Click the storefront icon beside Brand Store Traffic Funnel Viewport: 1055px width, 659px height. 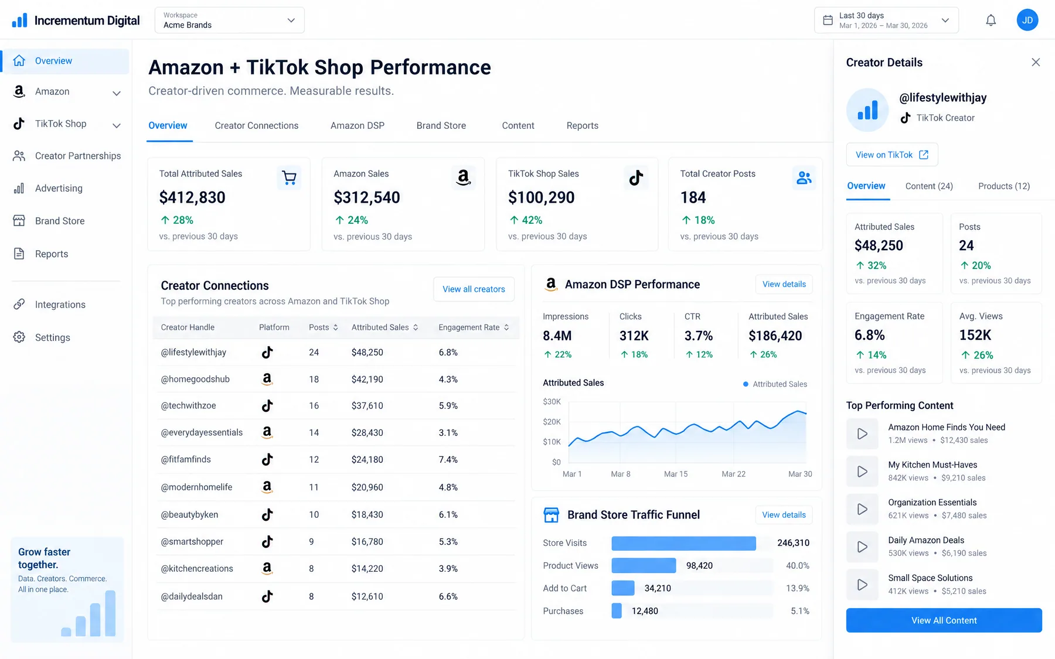(551, 515)
